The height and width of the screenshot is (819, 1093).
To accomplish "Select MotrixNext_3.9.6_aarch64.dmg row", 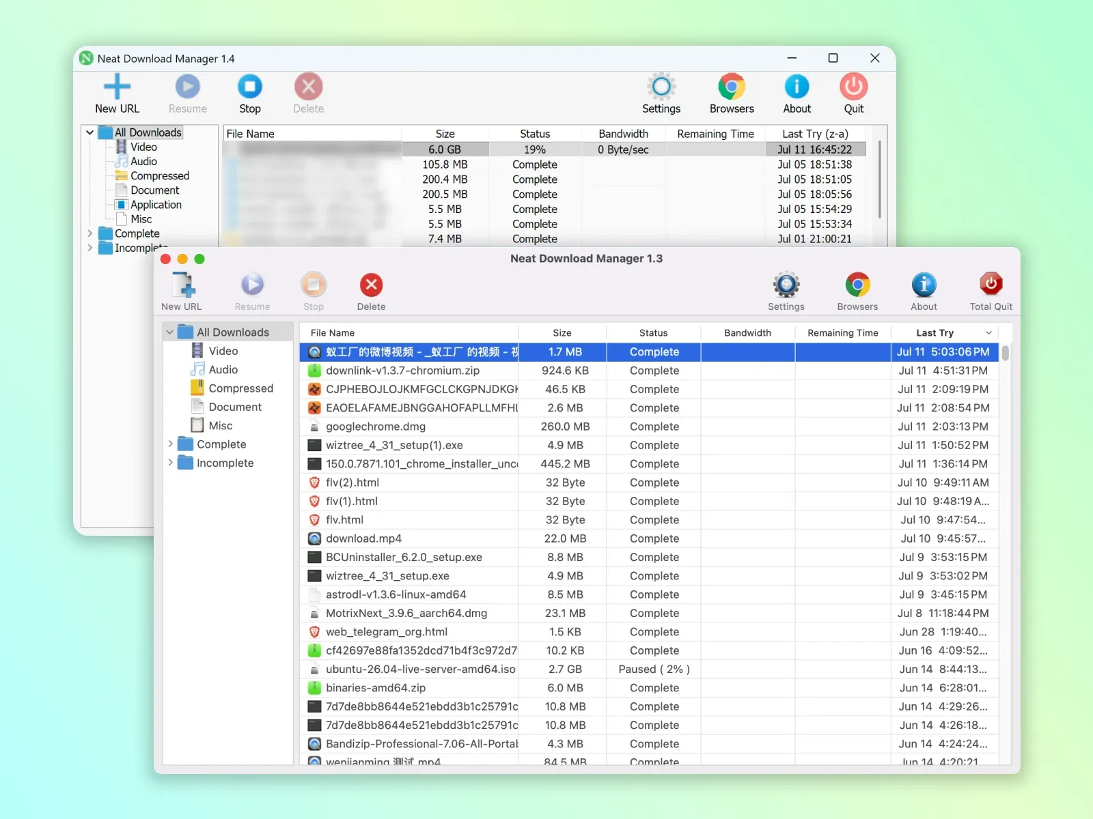I will pos(649,613).
